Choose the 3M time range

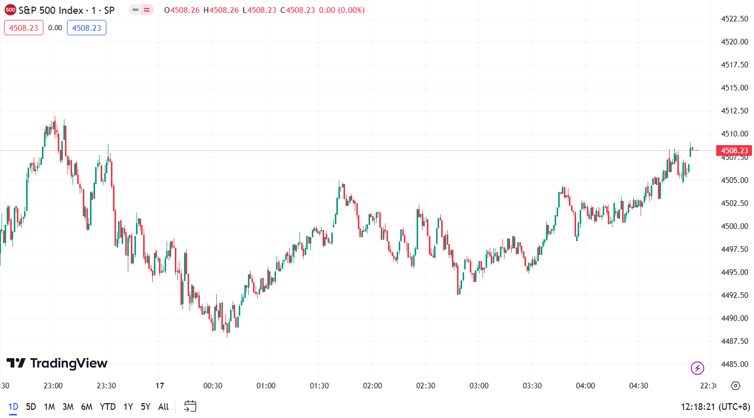[x=68, y=407]
